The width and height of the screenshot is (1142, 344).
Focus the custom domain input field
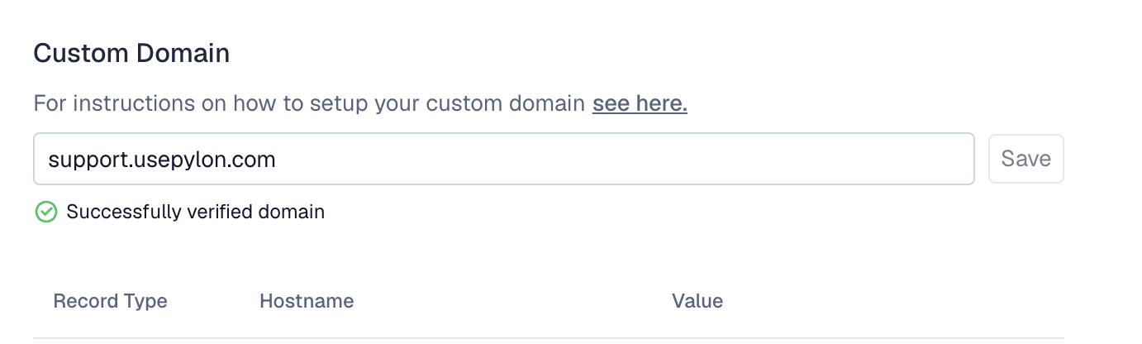578,159
